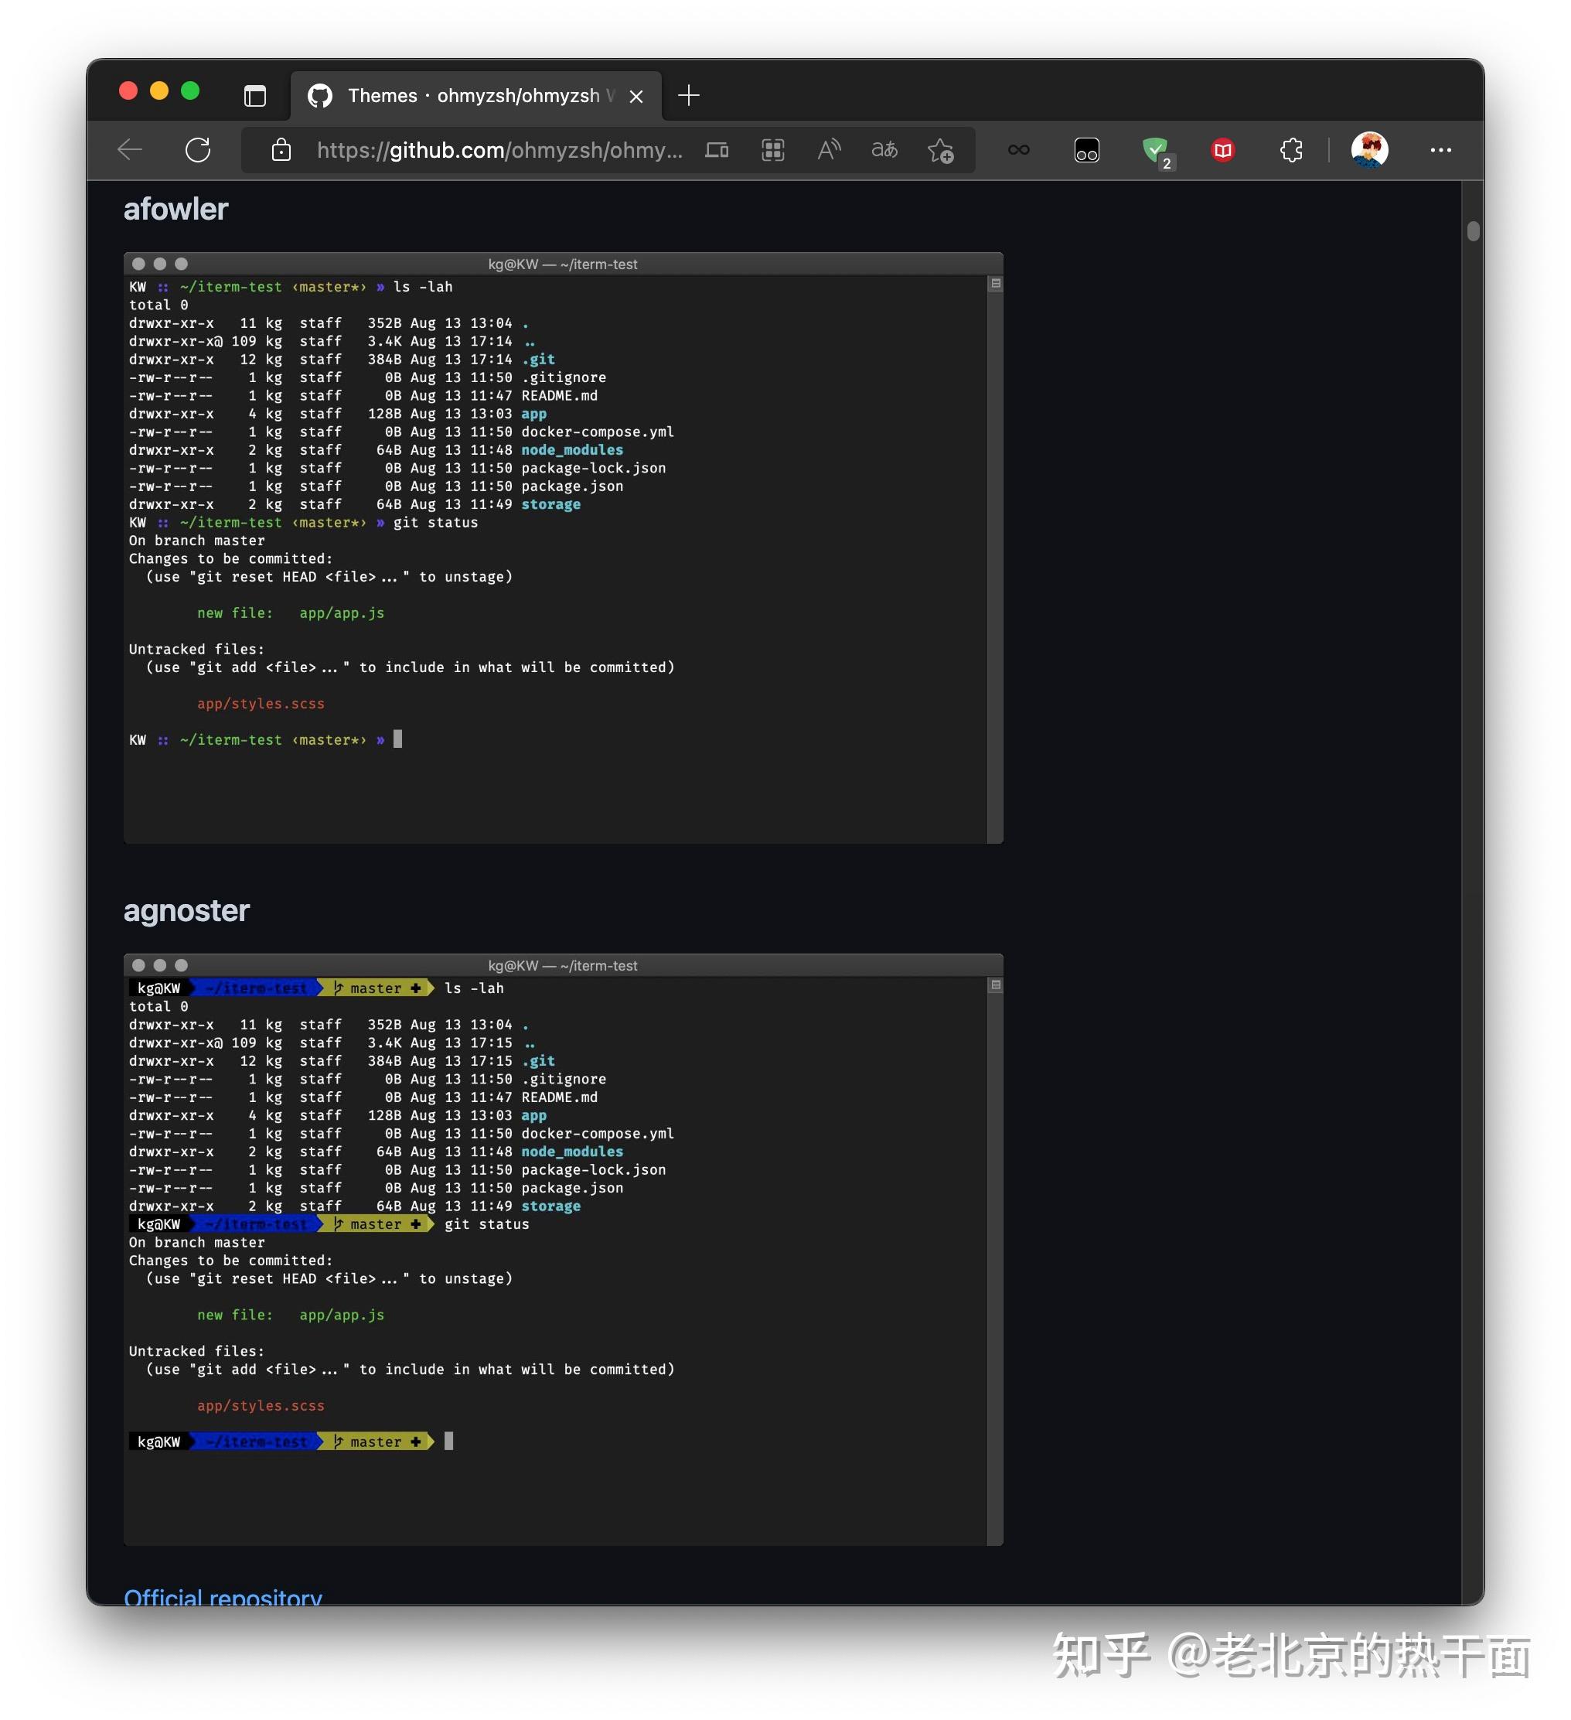
Task: Start Read Aloud from the toolbar
Action: [x=827, y=150]
